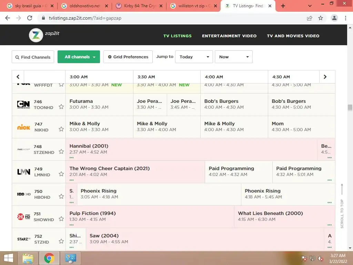Open Saw (2004) listing
Viewport: 353px width, 265px height.
[x=205, y=239]
